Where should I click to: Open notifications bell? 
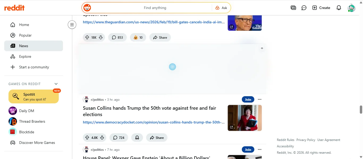pyautogui.click(x=339, y=8)
